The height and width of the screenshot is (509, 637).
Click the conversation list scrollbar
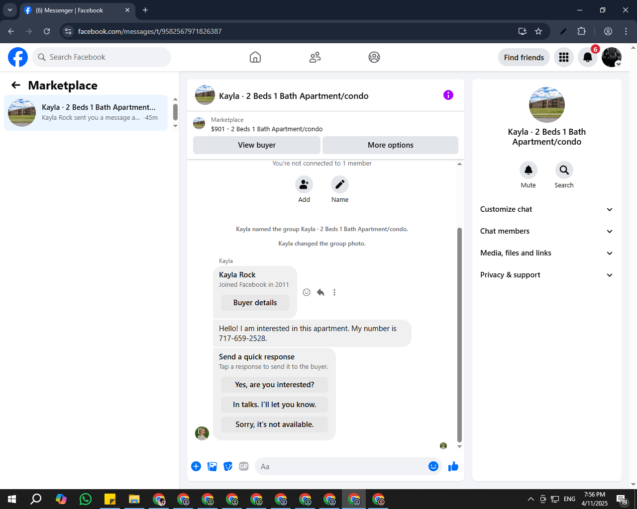click(x=175, y=112)
